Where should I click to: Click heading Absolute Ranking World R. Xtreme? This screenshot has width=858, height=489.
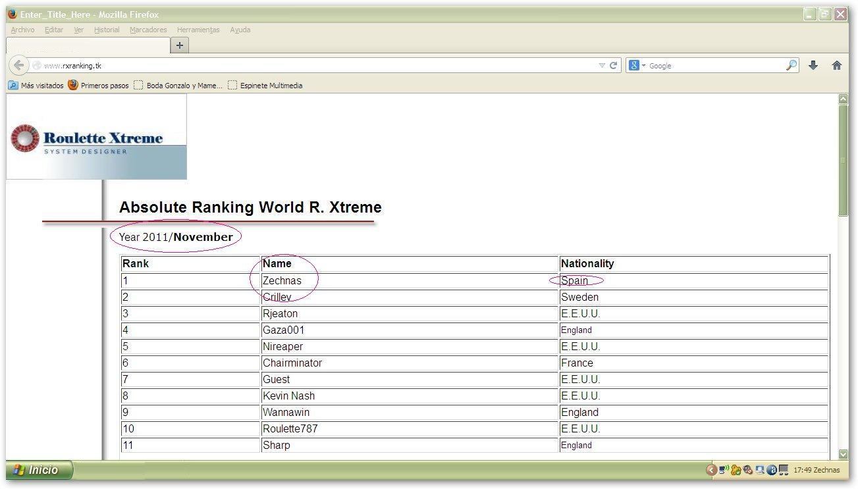(x=250, y=207)
